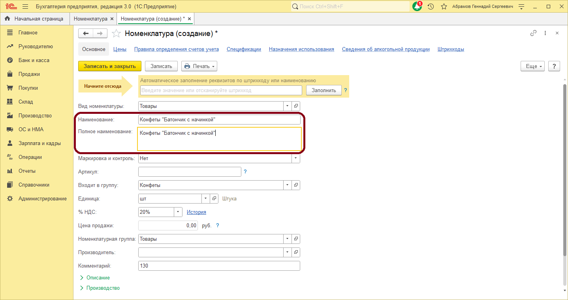Switch to the Номенклатура tab
The width and height of the screenshot is (568, 300).
[x=90, y=19]
